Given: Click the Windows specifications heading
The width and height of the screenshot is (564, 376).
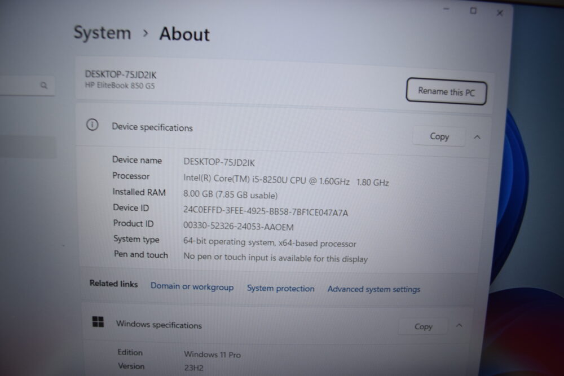Looking at the screenshot, I should [158, 325].
